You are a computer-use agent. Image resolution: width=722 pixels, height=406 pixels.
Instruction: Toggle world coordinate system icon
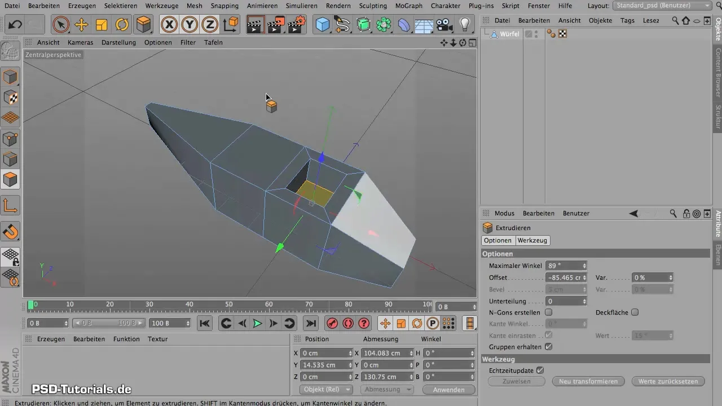[230, 25]
